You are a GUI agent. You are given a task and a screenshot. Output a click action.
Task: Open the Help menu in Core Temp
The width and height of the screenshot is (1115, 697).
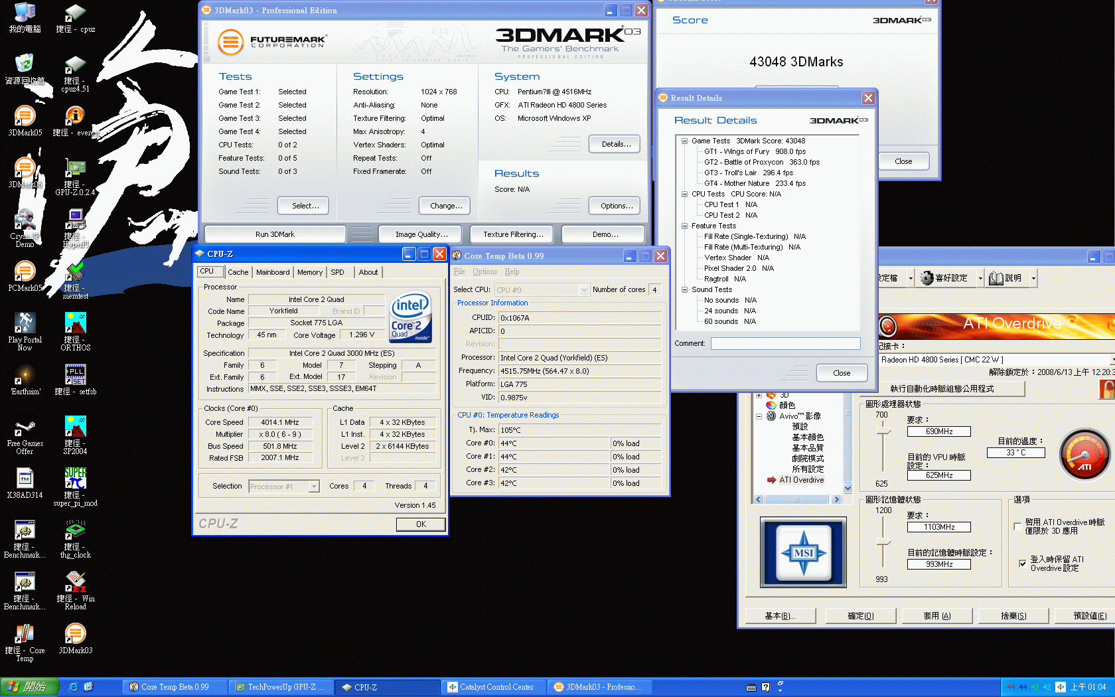coord(512,271)
